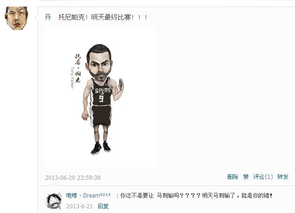Image resolution: width=295 pixels, height=213 pixels.
Task: Click the vertical Tony Parker caption in image
Action: (x=72, y=77)
